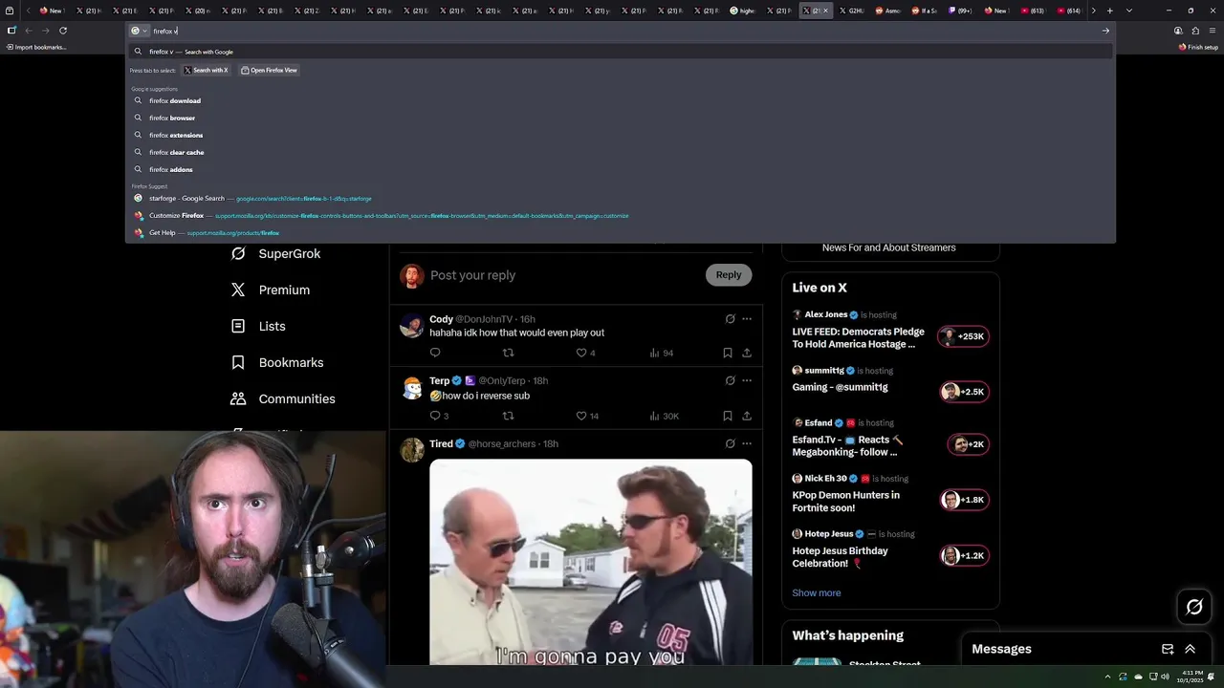Bookmark Terp's comment
Screen dimensions: 1224x688
pyautogui.click(x=728, y=416)
